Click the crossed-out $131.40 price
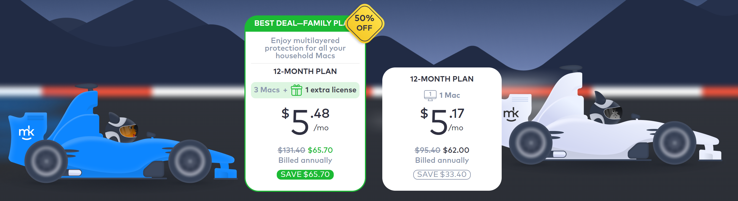This screenshot has width=738, height=201. 291,150
